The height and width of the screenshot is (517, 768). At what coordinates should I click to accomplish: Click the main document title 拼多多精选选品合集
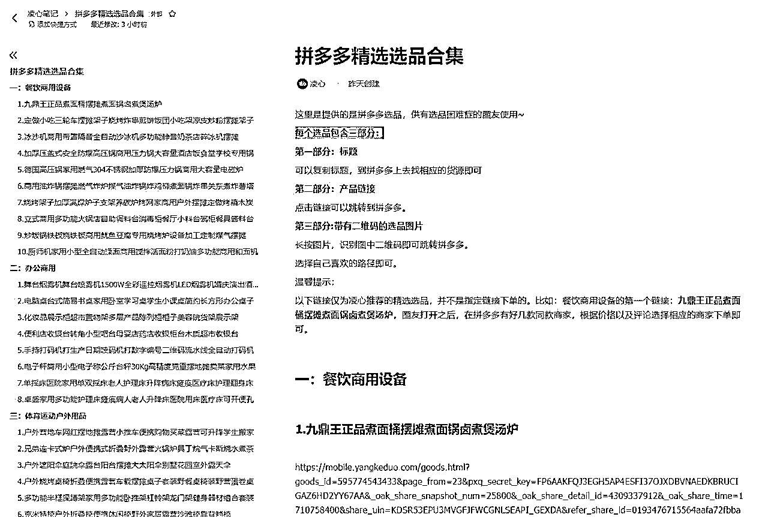[379, 57]
